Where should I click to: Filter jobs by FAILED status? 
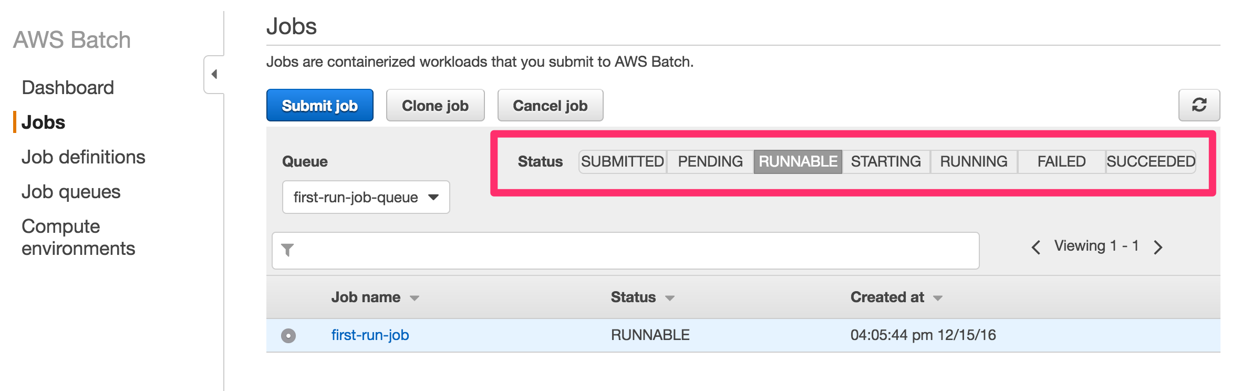(1061, 161)
